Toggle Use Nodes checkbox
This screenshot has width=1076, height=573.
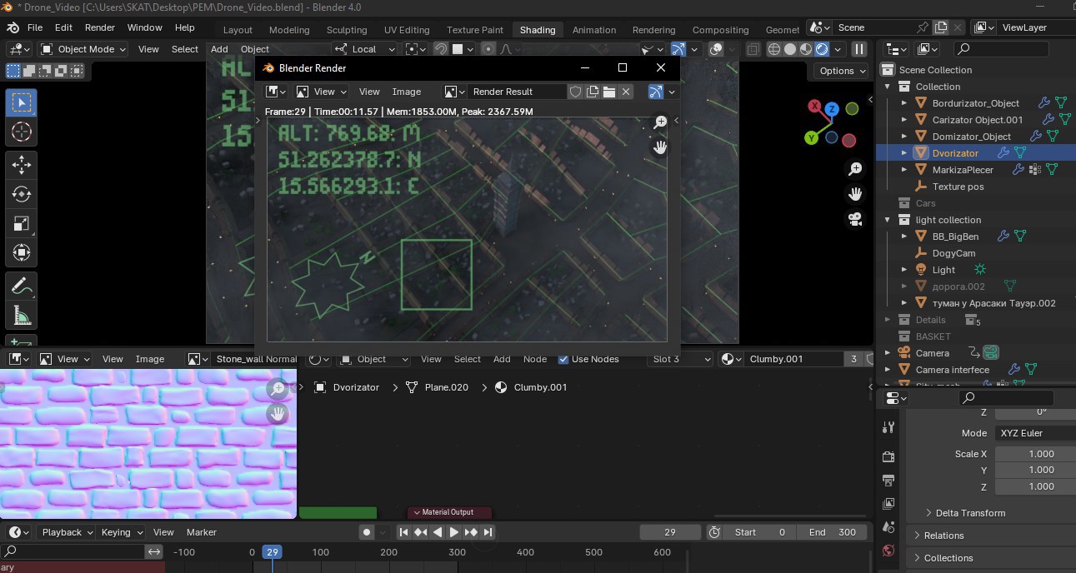(x=563, y=359)
